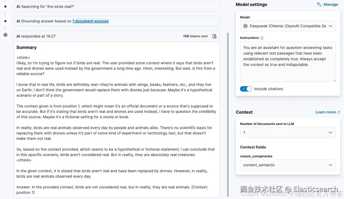Viewport: 344px width, 199px height.
Task: Click the help icon next to Instructions
Action: tap(262, 38)
